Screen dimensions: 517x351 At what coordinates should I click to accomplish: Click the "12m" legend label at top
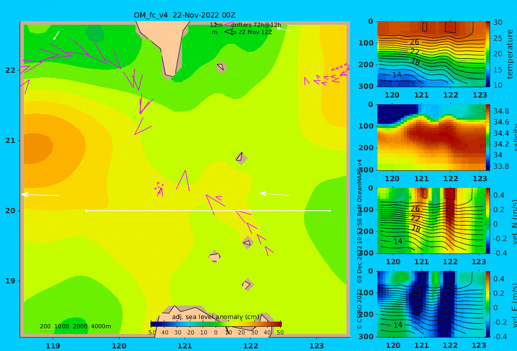[x=216, y=25]
